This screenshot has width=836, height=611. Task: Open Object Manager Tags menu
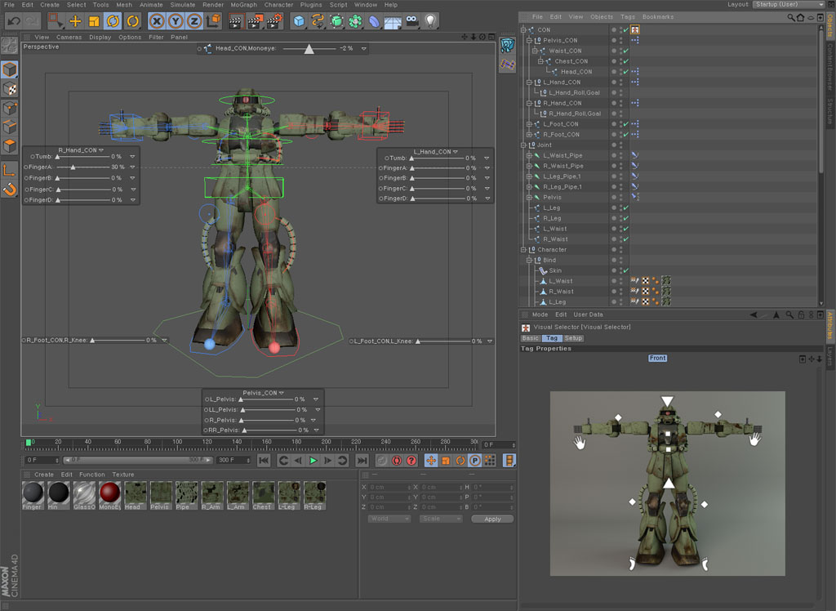[628, 17]
